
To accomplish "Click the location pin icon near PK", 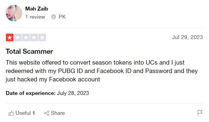I will click(54, 17).
